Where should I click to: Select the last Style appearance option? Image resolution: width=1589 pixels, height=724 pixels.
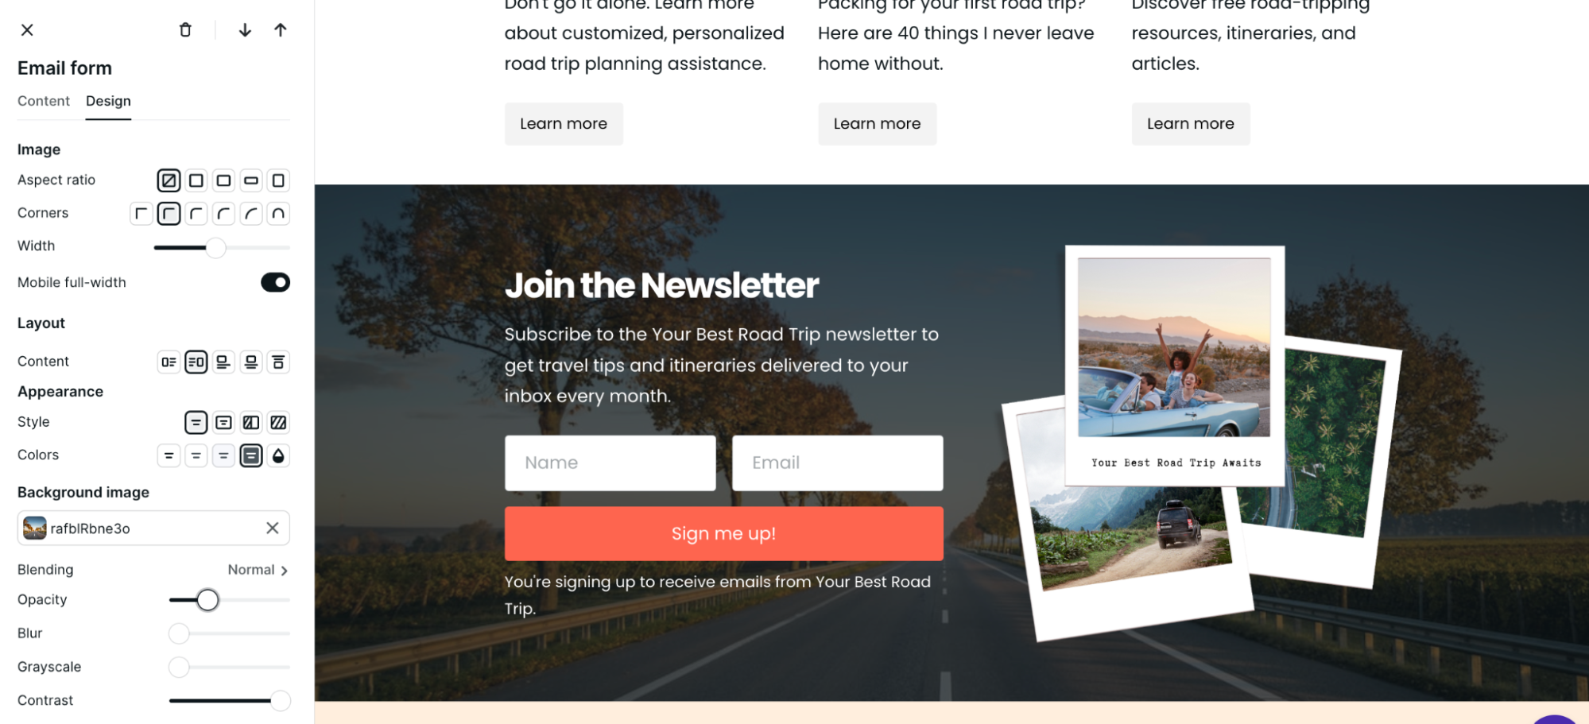tap(278, 423)
